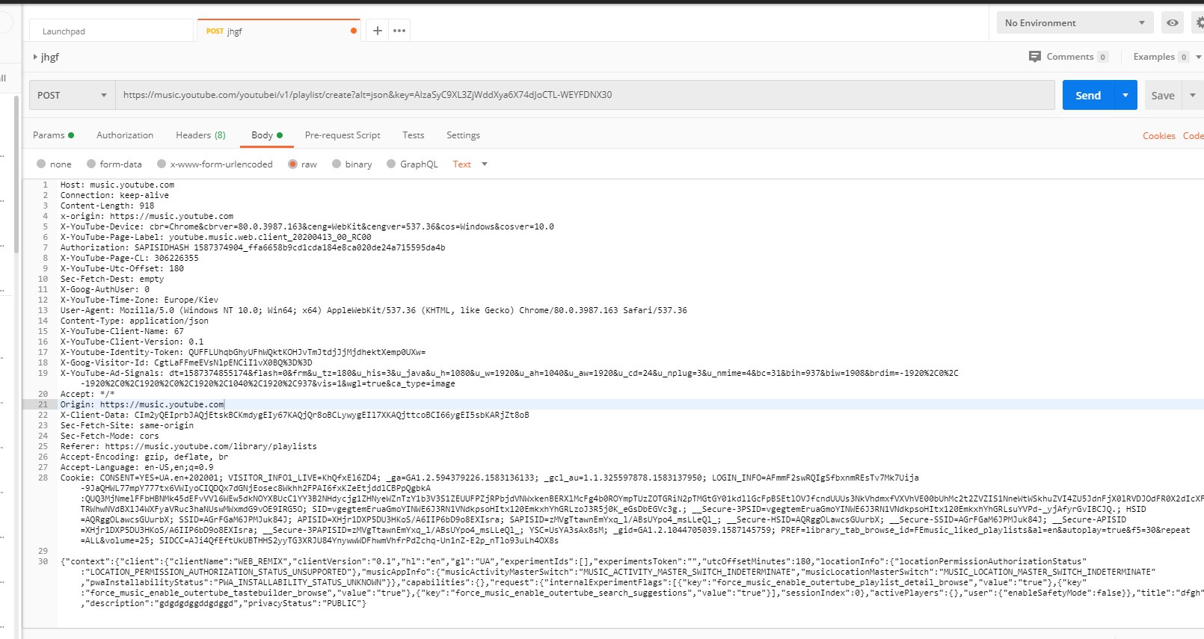Click the Authorization SAPISIDHASH line
This screenshot has width=1204, height=639.
(253, 247)
